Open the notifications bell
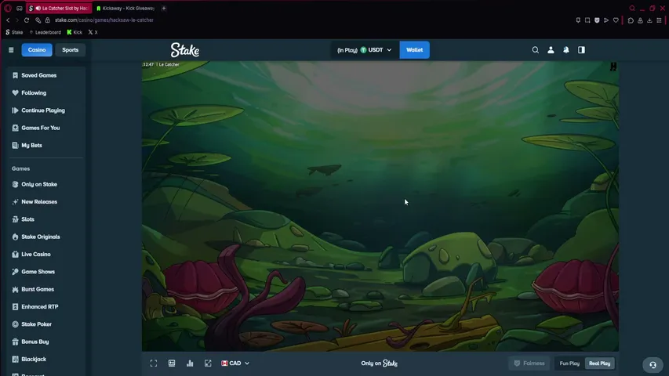The height and width of the screenshot is (376, 669). click(x=566, y=50)
